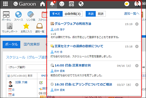
Task: Open day view icon 日
Action: click(x=11, y=90)
